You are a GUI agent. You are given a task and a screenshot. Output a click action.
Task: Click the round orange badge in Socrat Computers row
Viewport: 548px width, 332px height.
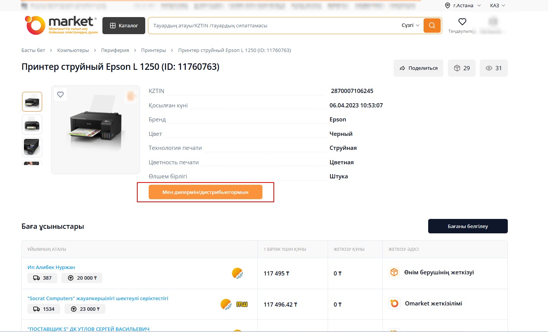click(x=226, y=304)
